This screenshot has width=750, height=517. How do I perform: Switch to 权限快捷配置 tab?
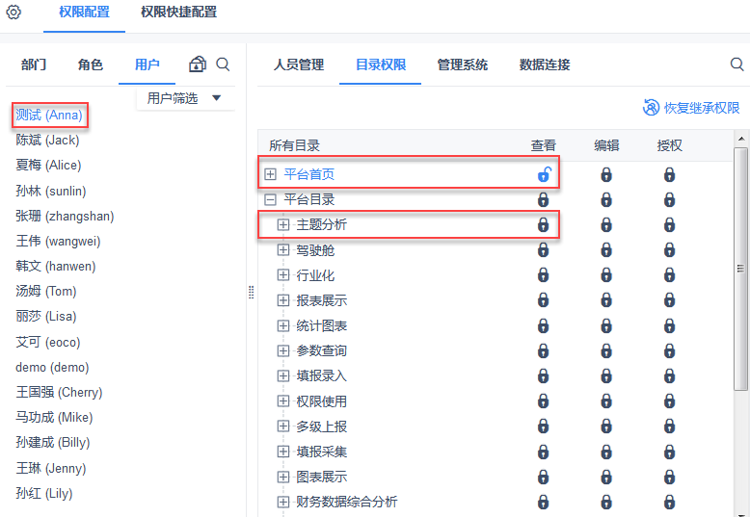178,13
